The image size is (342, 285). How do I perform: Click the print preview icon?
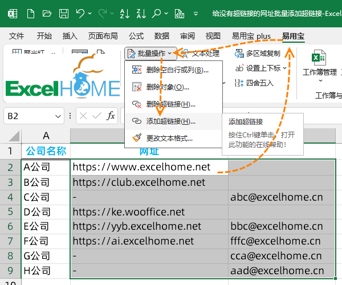point(180,14)
